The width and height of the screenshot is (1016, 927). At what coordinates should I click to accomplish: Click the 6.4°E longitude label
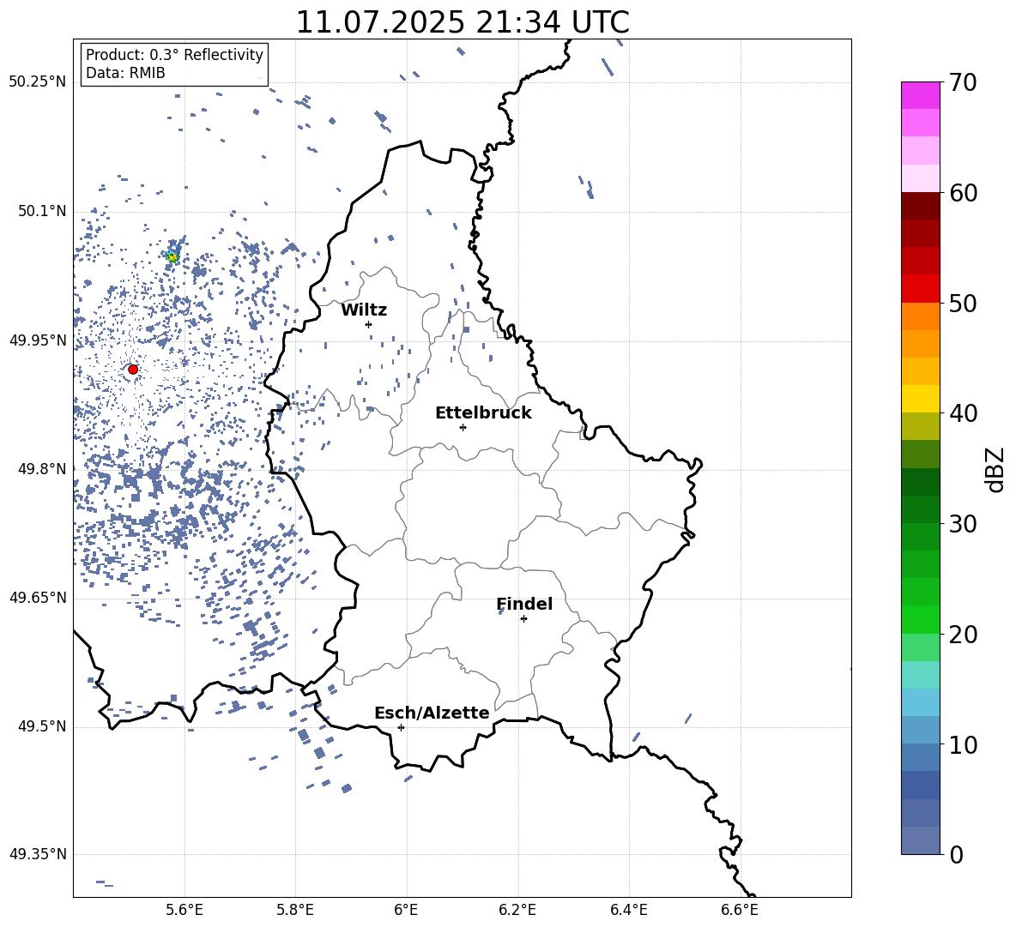pyautogui.click(x=628, y=910)
